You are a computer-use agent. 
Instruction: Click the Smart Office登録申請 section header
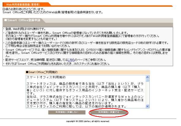click(22, 20)
